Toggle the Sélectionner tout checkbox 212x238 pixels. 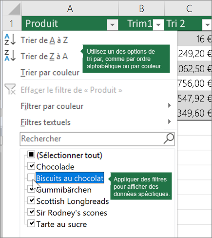click(31, 154)
